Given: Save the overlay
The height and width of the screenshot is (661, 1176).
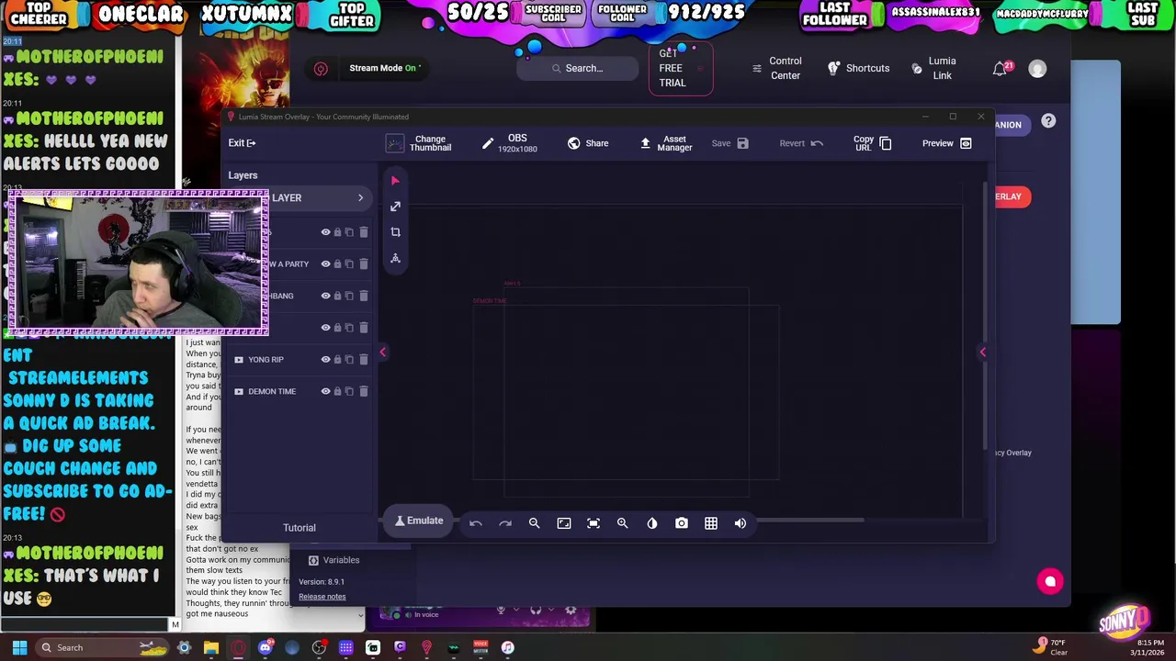Looking at the screenshot, I should [x=730, y=143].
